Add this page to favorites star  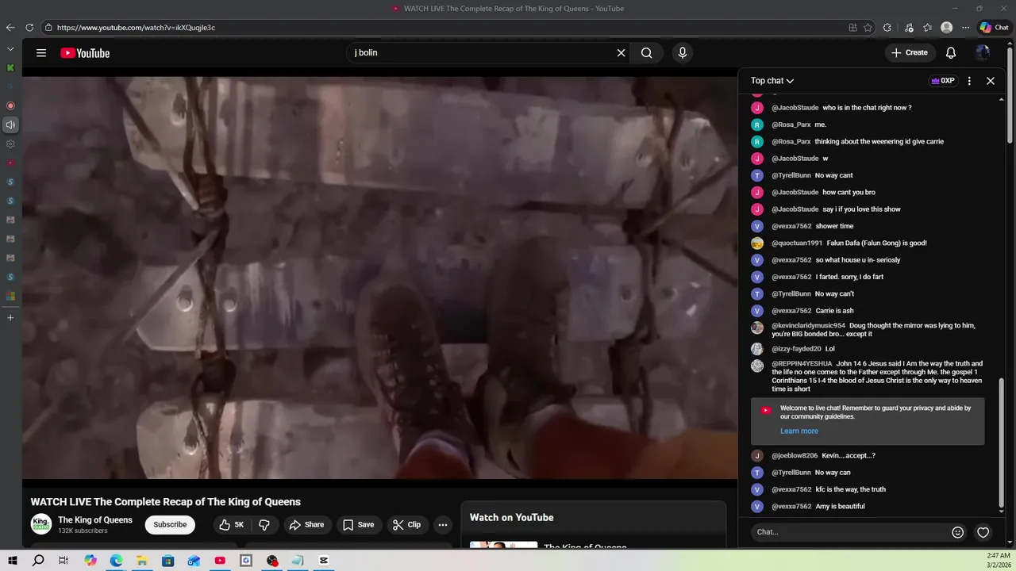click(x=868, y=28)
